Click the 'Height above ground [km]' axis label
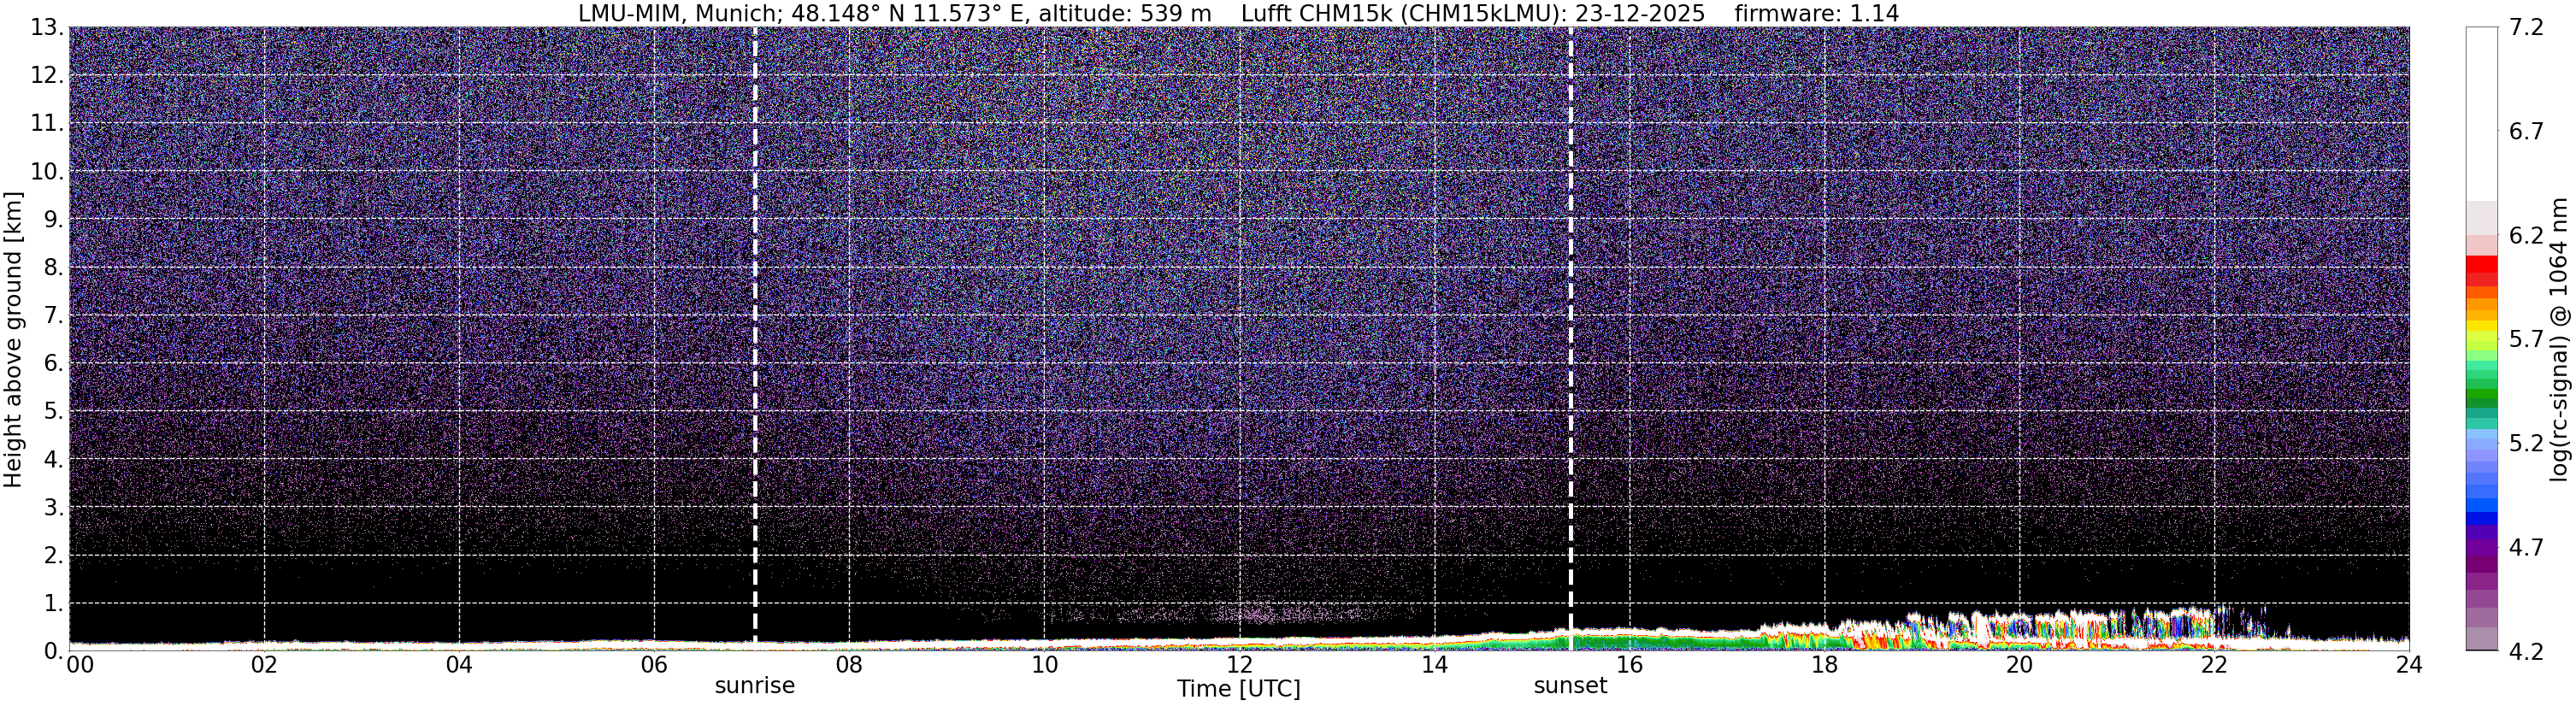This screenshot has width=2576, height=706. [x=13, y=339]
